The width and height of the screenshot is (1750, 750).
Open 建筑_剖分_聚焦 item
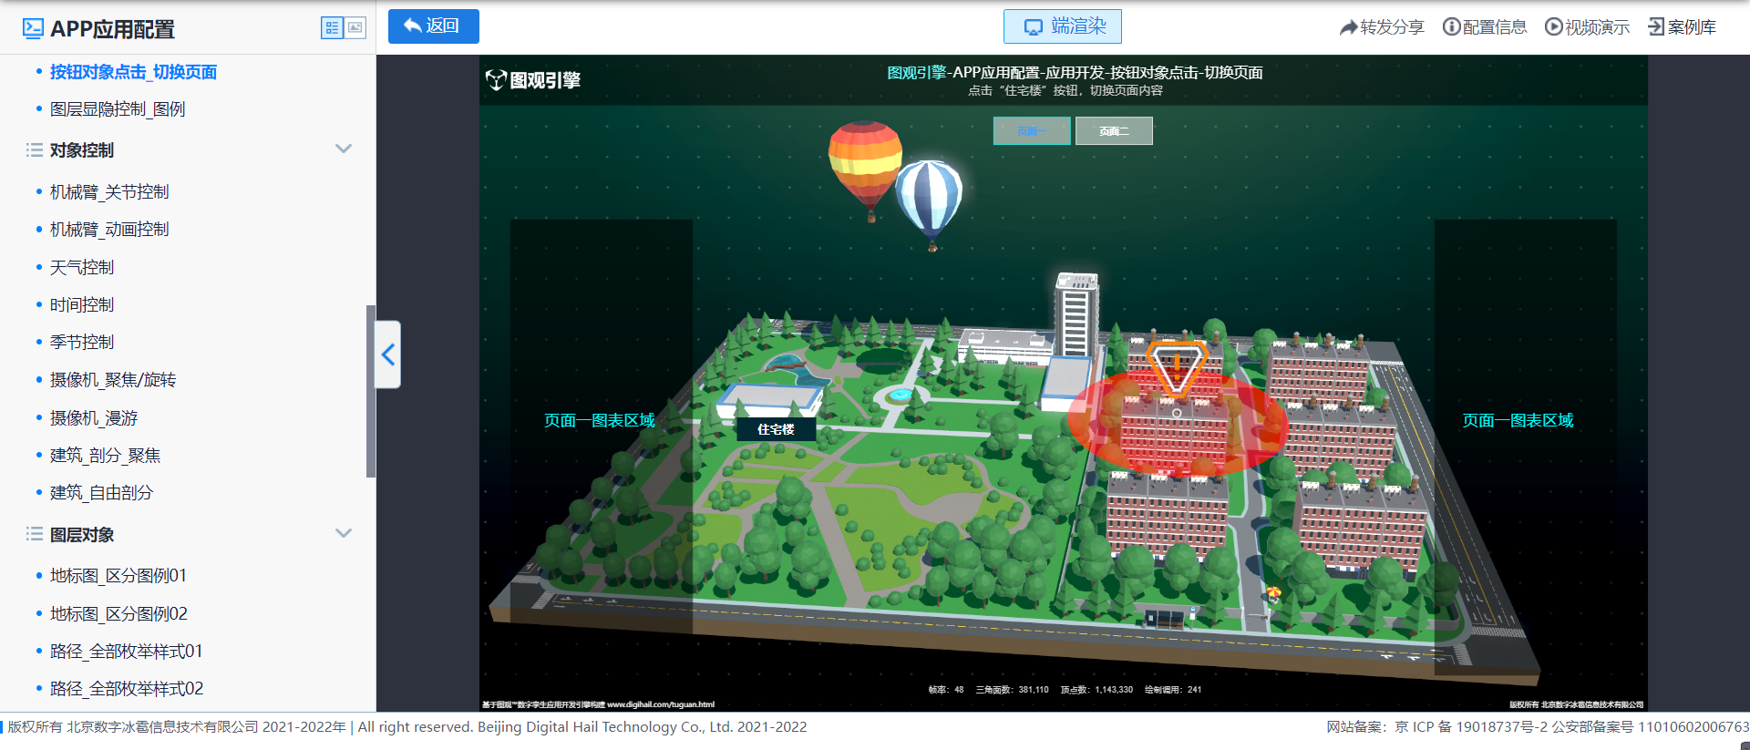pos(105,456)
